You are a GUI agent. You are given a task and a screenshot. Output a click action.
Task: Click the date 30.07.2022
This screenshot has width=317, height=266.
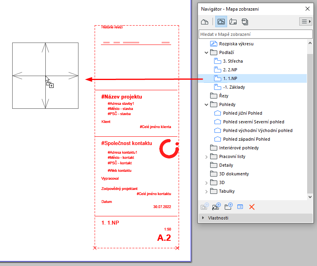162,207
